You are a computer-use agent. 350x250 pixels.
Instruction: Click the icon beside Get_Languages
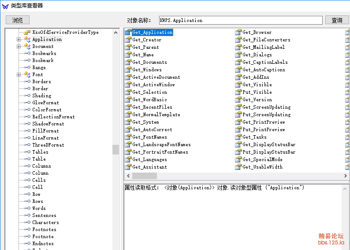[x=128, y=159]
